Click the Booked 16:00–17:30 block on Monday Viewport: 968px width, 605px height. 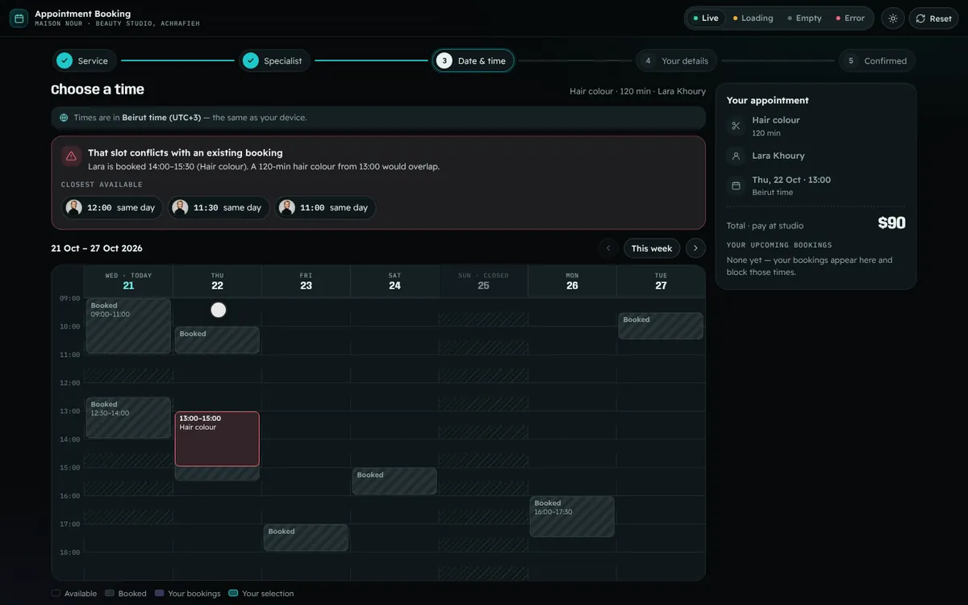coord(572,516)
